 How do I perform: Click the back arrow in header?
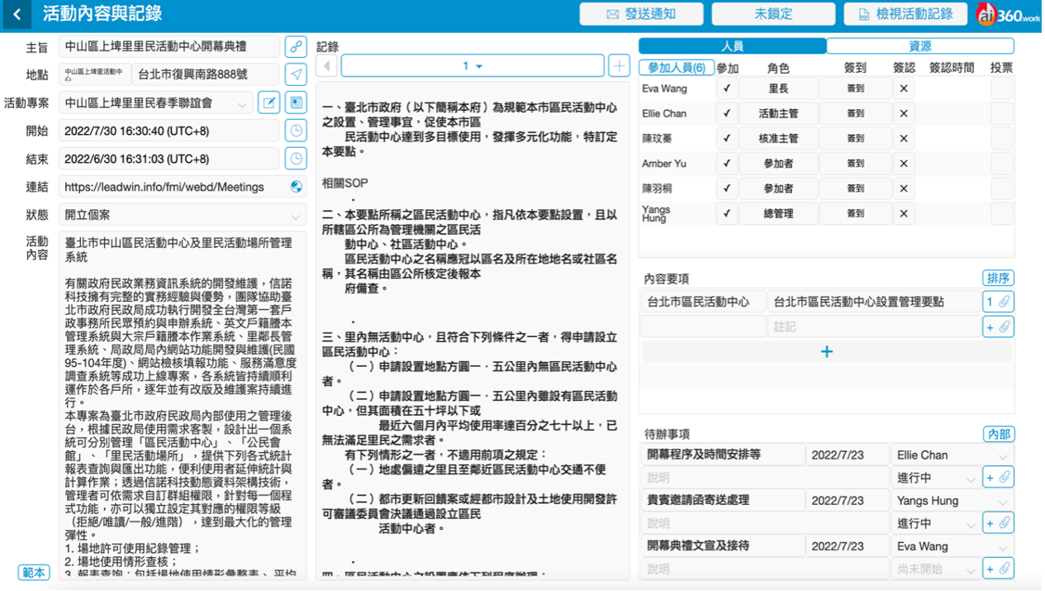(x=17, y=14)
